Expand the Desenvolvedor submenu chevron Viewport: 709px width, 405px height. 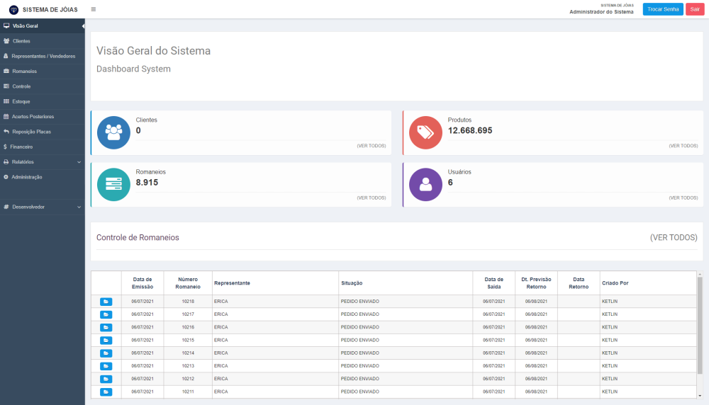pyautogui.click(x=79, y=207)
